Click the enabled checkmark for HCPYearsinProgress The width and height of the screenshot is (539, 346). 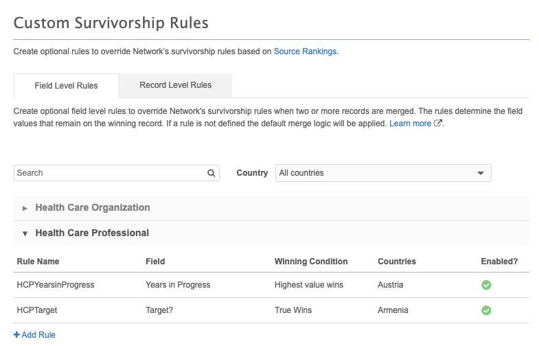[486, 285]
